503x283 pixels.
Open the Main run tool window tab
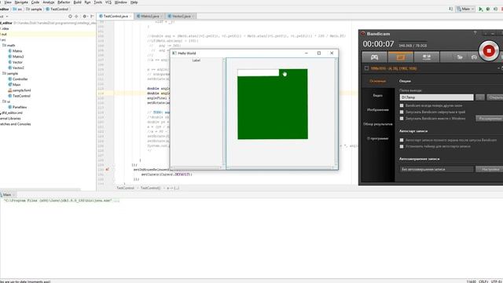[x=7, y=195]
